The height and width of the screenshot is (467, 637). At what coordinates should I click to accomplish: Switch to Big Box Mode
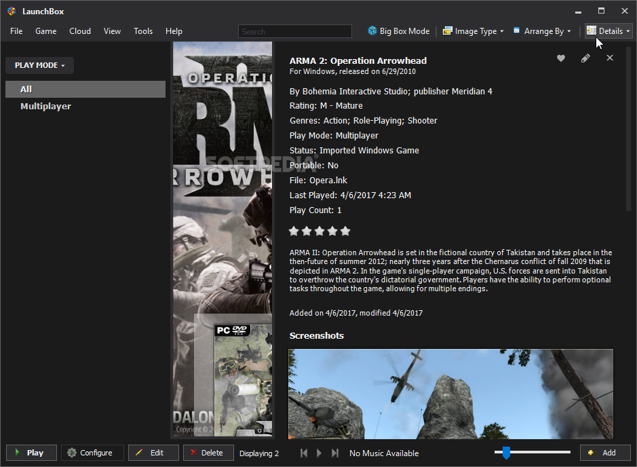[x=399, y=31]
